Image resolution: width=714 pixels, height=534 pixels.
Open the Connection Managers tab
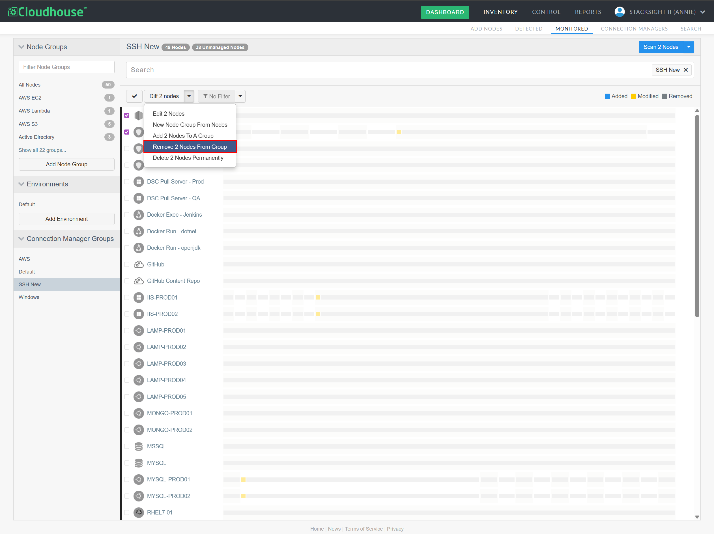pos(634,29)
